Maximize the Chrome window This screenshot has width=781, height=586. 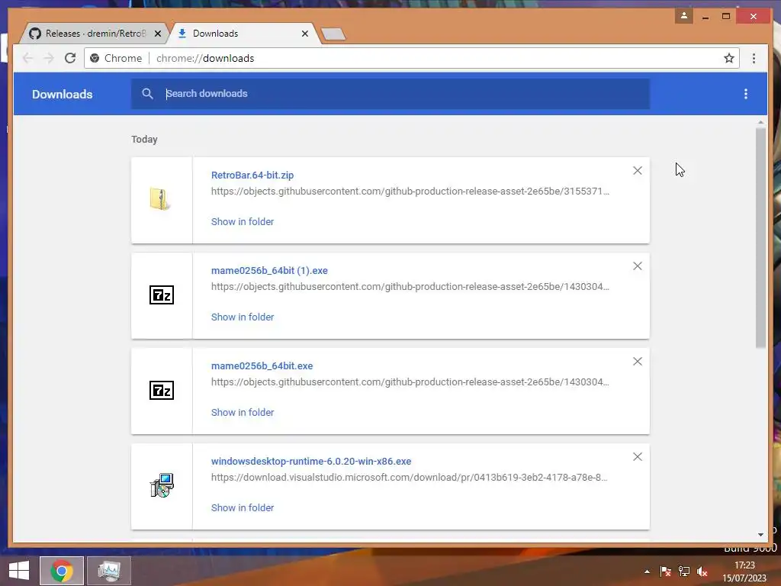726,17
